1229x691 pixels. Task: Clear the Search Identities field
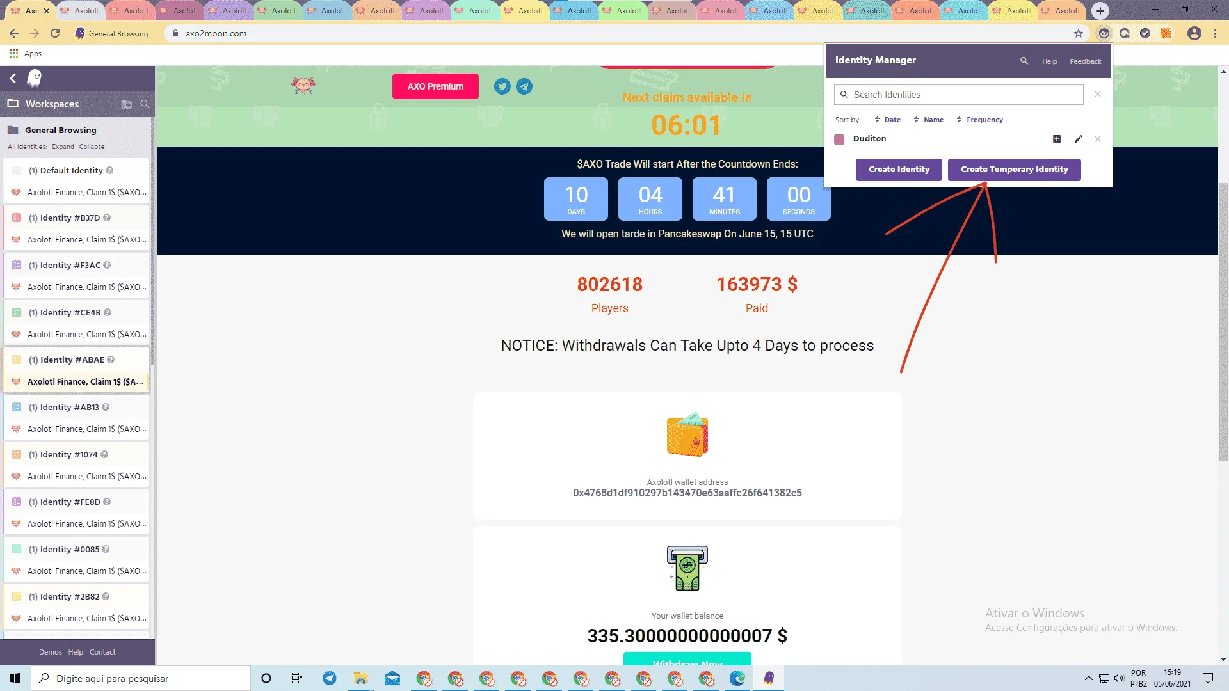[x=1098, y=95]
